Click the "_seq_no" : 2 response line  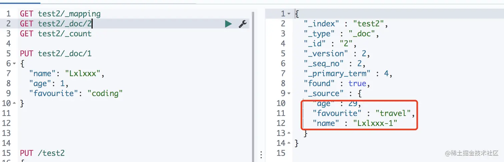tap(335, 63)
